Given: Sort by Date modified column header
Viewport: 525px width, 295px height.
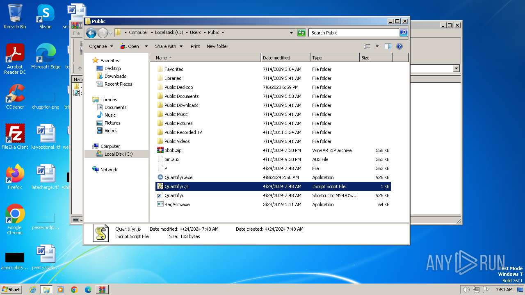Looking at the screenshot, I should [285, 58].
